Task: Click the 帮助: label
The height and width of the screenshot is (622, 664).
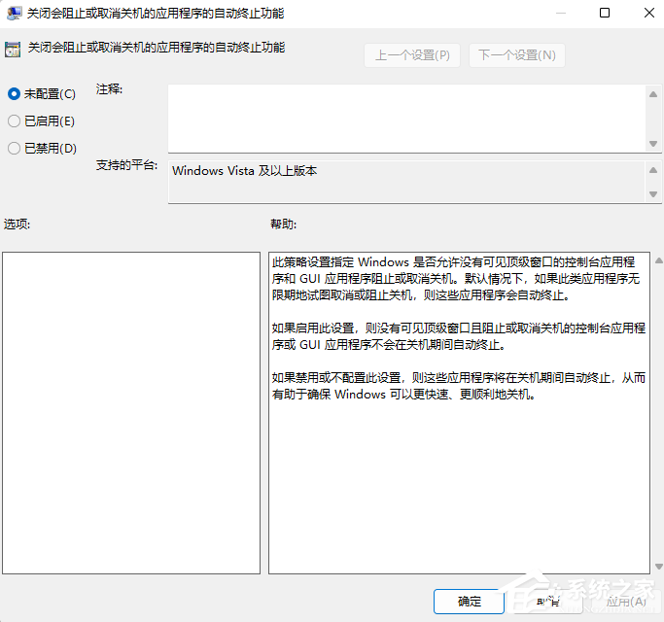Action: point(283,224)
